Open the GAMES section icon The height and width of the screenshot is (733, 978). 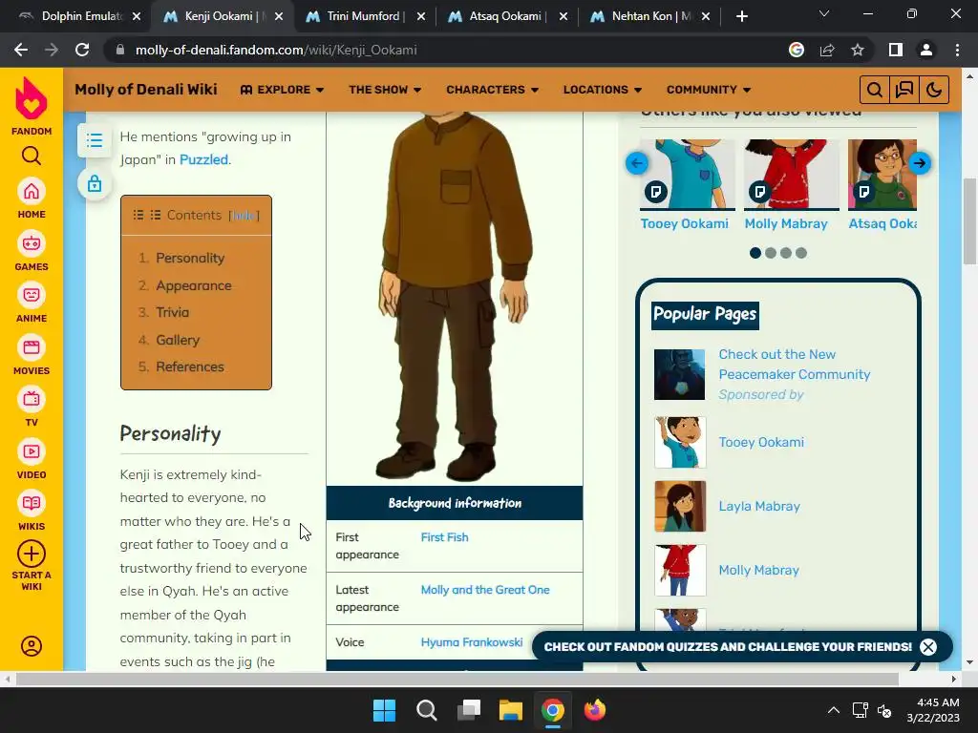(x=32, y=243)
